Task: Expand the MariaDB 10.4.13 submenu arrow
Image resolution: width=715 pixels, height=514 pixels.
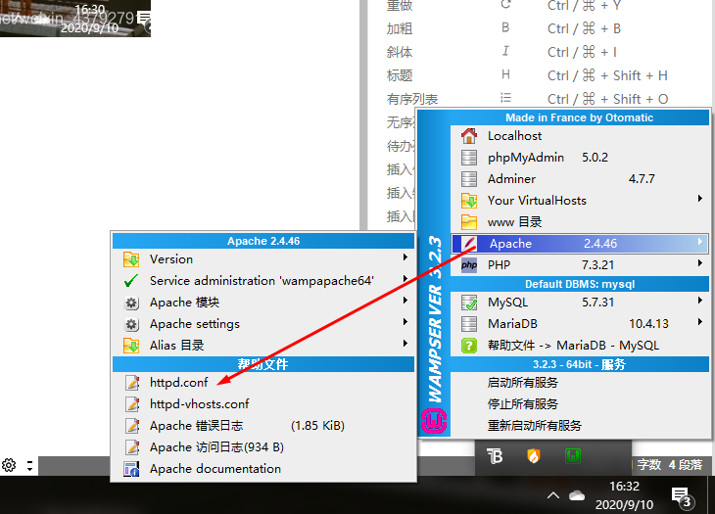Action: pyautogui.click(x=700, y=322)
